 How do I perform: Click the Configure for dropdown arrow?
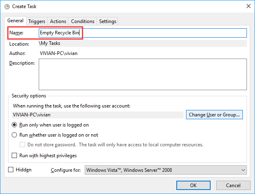point(243,170)
